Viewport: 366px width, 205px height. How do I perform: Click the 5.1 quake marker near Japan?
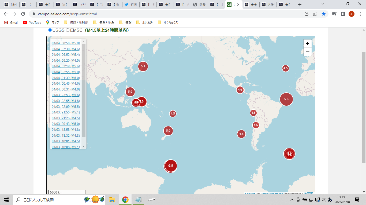coord(143,66)
